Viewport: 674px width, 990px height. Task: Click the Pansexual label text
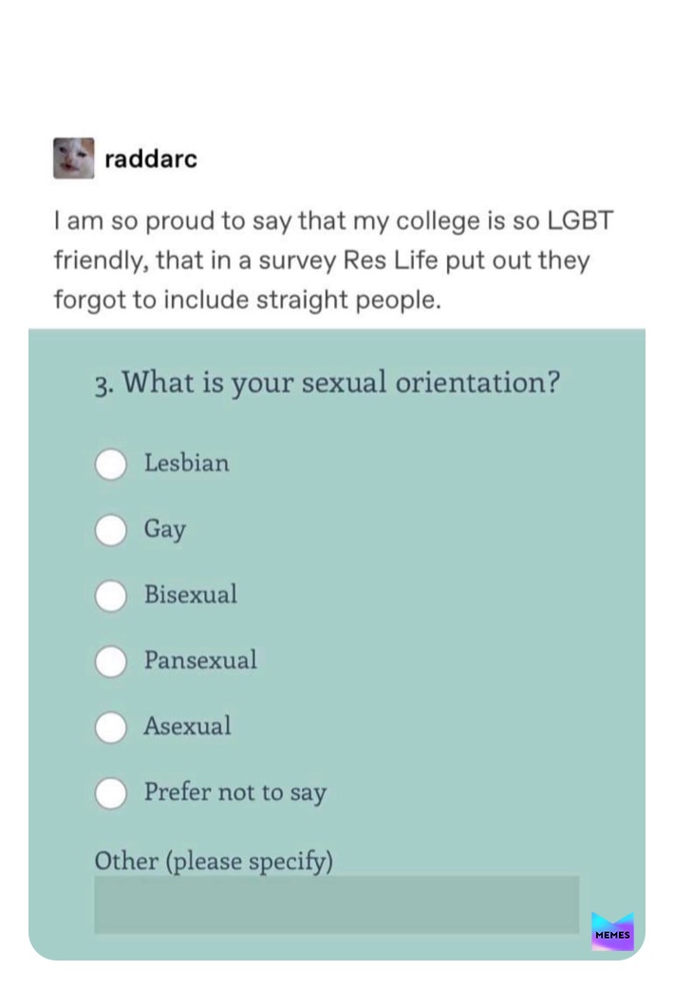point(200,659)
